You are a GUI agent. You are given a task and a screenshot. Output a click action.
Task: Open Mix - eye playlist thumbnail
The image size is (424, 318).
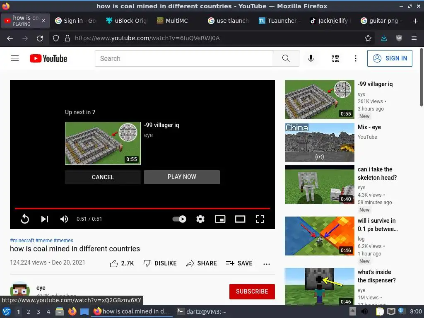point(319,142)
